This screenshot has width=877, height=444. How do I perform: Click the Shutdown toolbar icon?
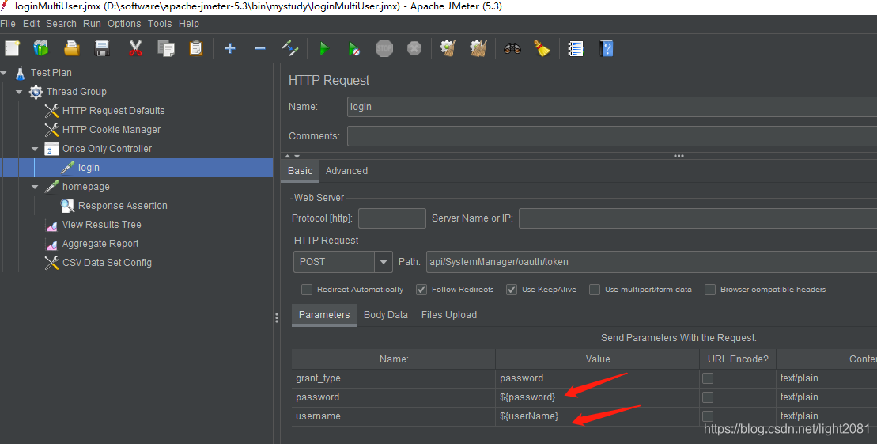click(x=414, y=48)
